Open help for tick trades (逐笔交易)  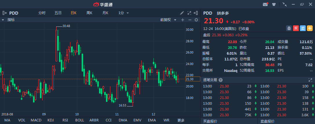(x=221, y=80)
